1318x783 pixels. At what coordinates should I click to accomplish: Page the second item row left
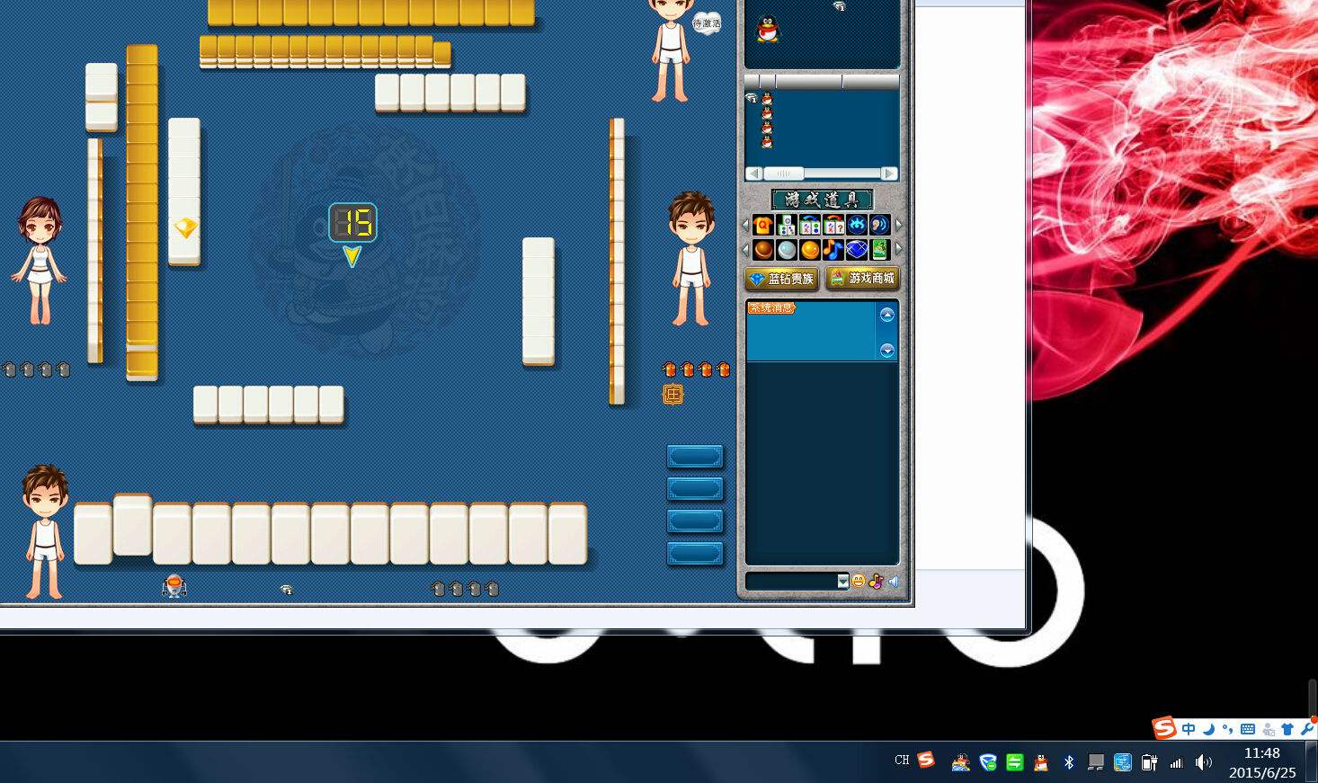point(745,249)
